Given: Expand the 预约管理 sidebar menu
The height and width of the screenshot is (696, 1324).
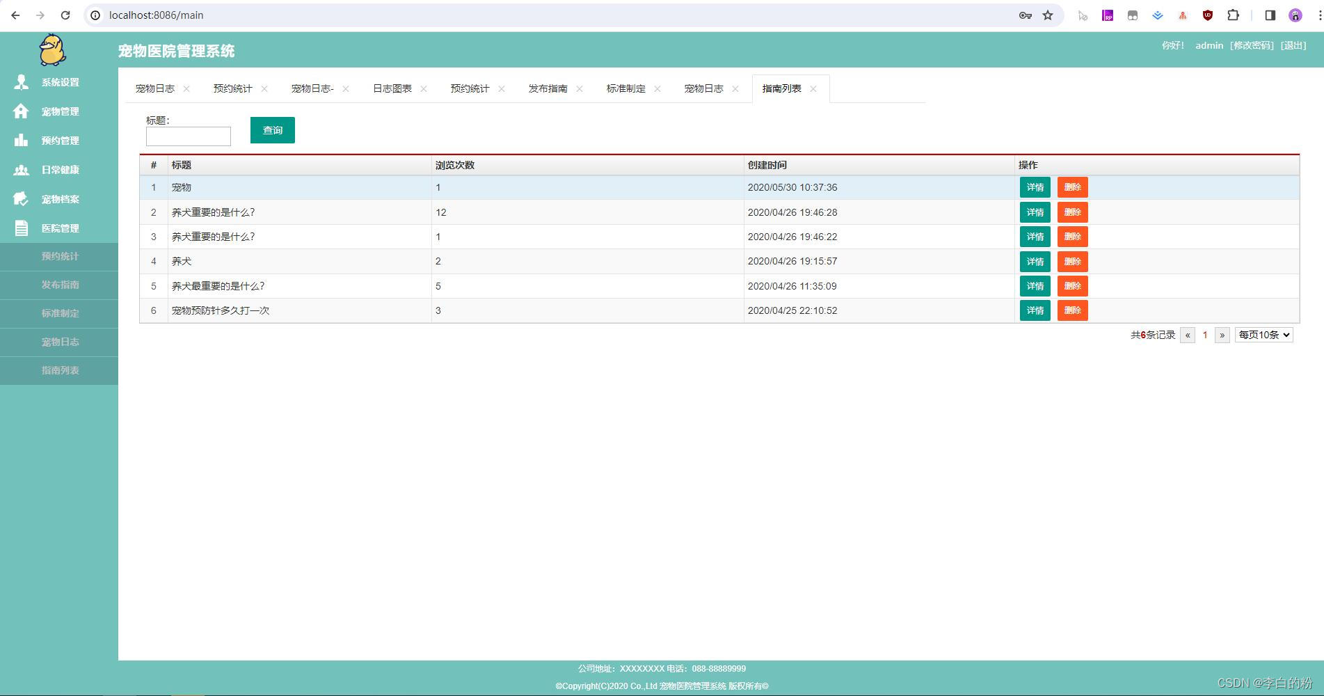Looking at the screenshot, I should point(59,141).
